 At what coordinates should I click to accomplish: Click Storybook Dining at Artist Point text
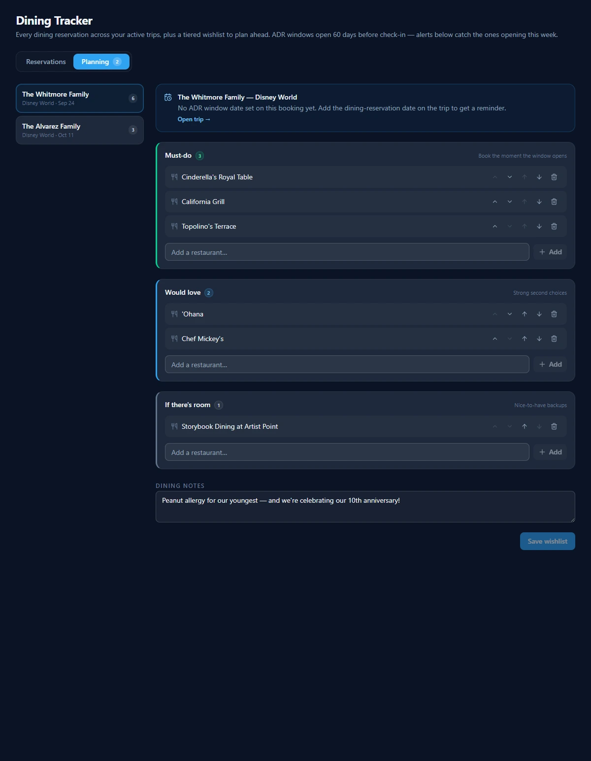coord(230,426)
